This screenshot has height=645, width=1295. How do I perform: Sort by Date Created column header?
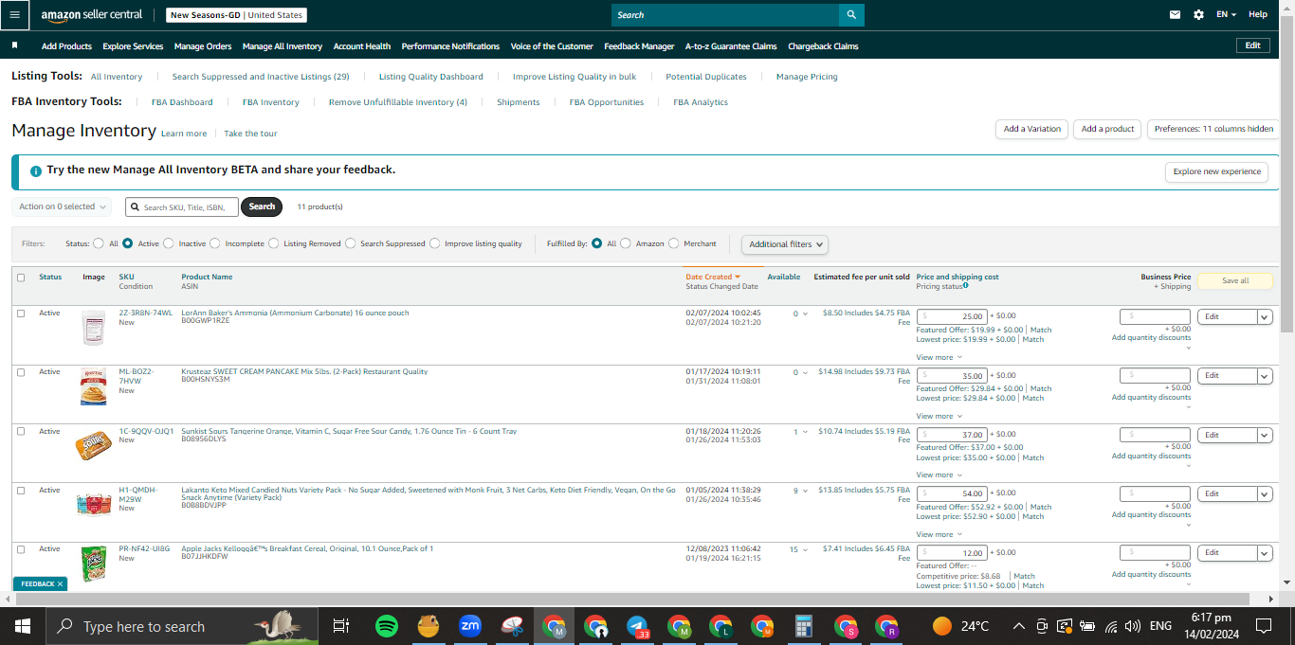point(713,277)
